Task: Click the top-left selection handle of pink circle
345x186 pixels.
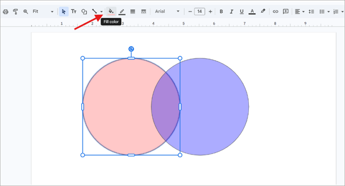Action: tap(82, 58)
